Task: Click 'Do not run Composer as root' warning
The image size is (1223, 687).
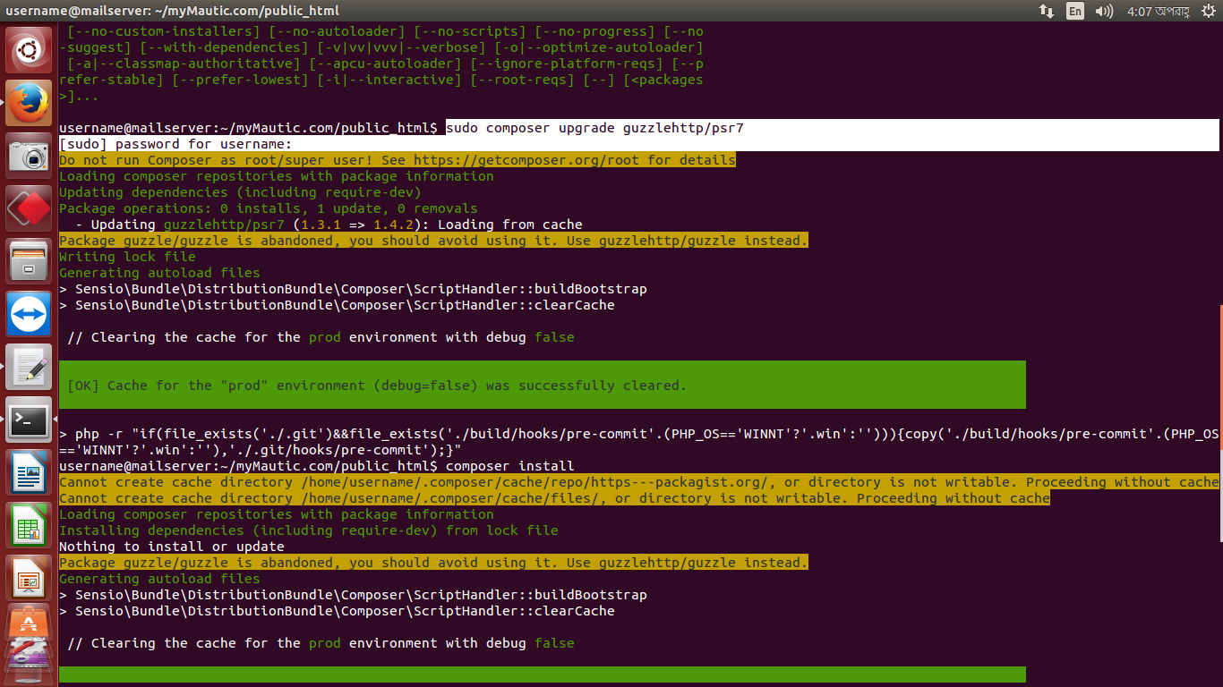Action: pyautogui.click(x=398, y=160)
